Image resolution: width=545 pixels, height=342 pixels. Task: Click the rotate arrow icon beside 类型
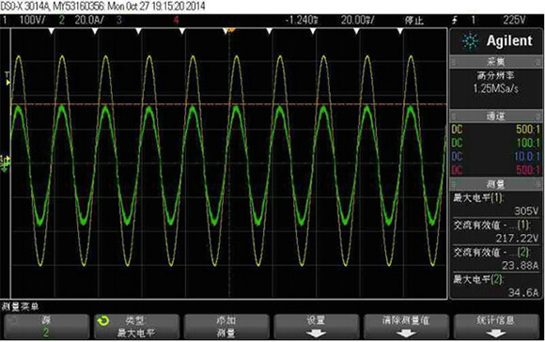102,321
